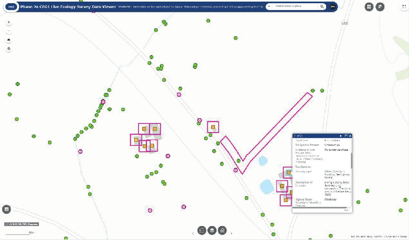Open the query search widget
Image resolution: width=409 pixels, height=240 pixels.
[x=222, y=230]
